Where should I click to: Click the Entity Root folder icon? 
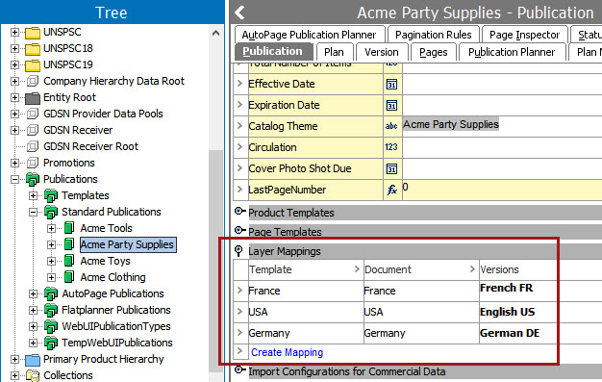(x=33, y=98)
